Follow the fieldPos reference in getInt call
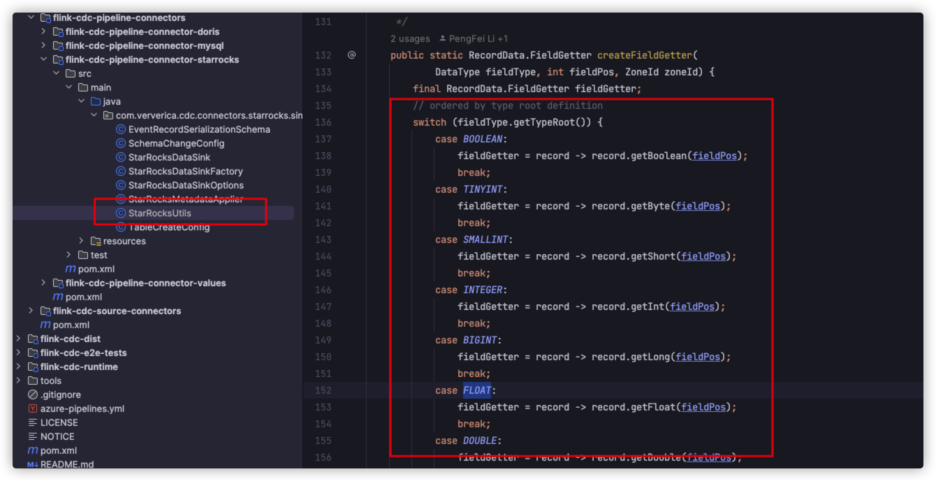Image resolution: width=936 pixels, height=481 pixels. (692, 306)
